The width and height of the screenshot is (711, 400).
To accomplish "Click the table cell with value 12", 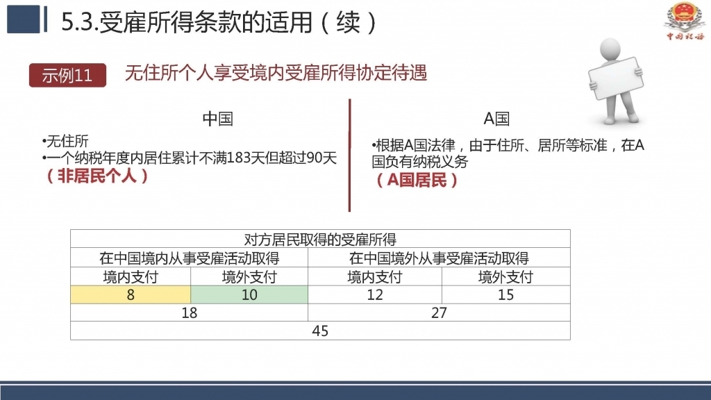I will (x=375, y=294).
